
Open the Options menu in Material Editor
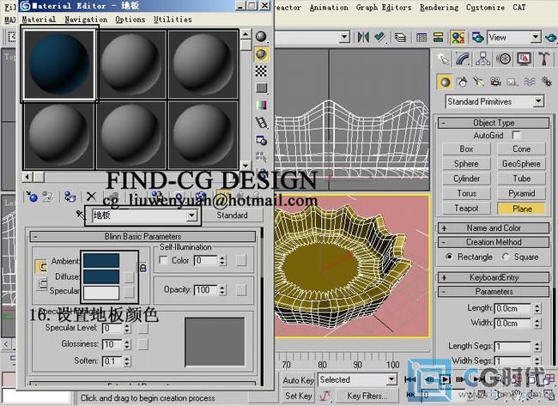[130, 19]
